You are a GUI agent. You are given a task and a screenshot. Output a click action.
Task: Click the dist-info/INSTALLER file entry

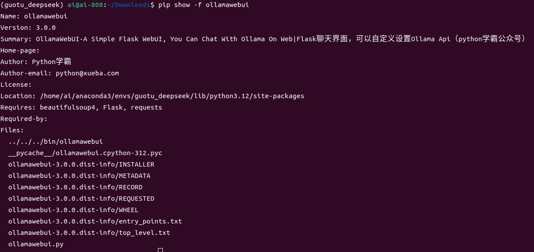[81, 164]
